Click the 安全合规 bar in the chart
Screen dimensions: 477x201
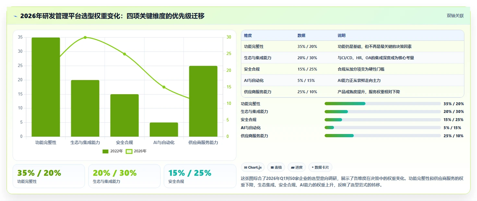[x=125, y=116]
